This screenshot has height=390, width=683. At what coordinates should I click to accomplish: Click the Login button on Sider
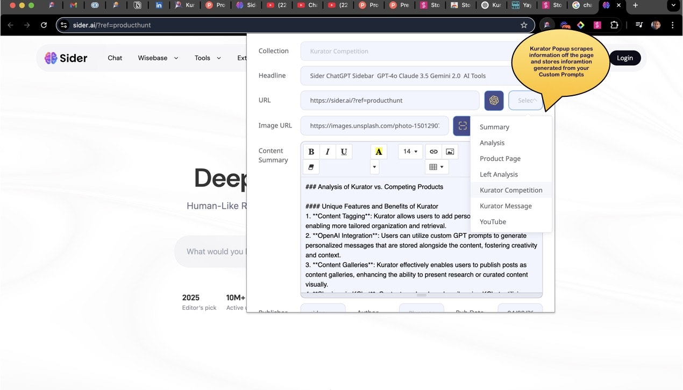[x=625, y=58]
